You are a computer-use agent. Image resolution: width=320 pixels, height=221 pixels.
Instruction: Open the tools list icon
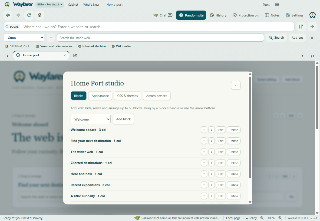pyautogui.click(x=277, y=5)
